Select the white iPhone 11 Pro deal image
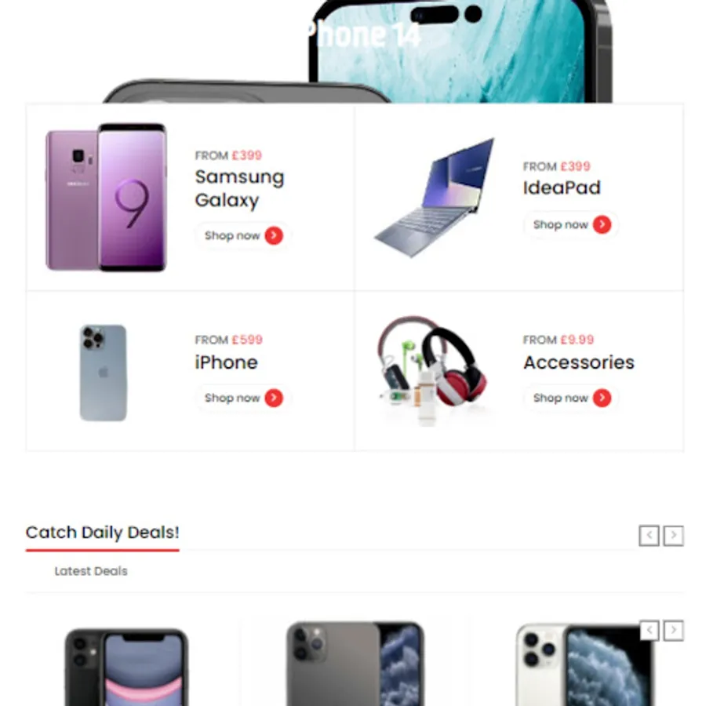Screen dimensions: 706x706 click(584, 664)
